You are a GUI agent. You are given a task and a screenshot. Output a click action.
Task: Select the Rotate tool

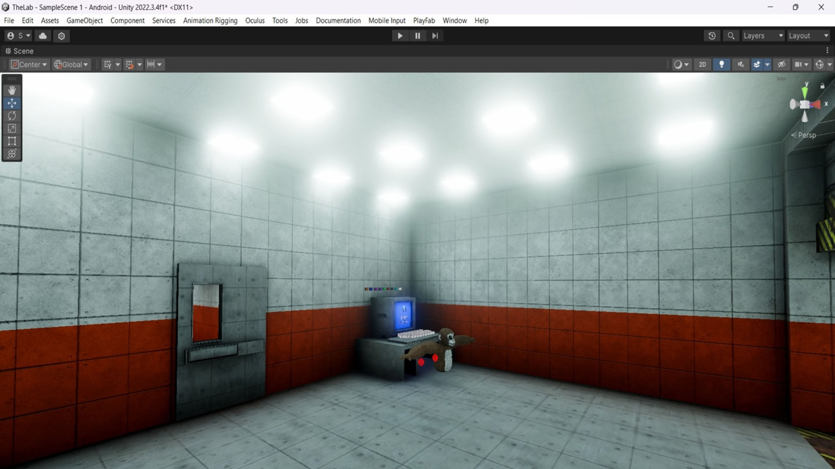(12, 116)
